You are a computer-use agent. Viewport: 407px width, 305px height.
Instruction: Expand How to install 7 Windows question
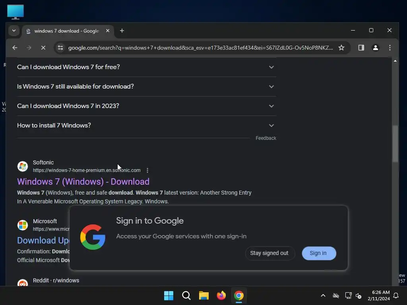pos(147,125)
